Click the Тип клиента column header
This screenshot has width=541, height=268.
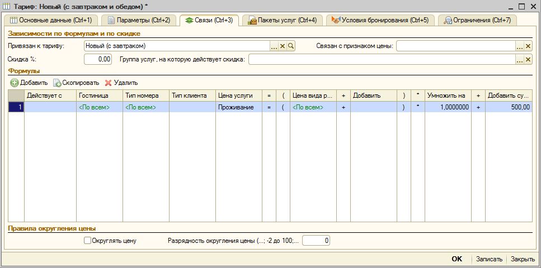(x=192, y=96)
